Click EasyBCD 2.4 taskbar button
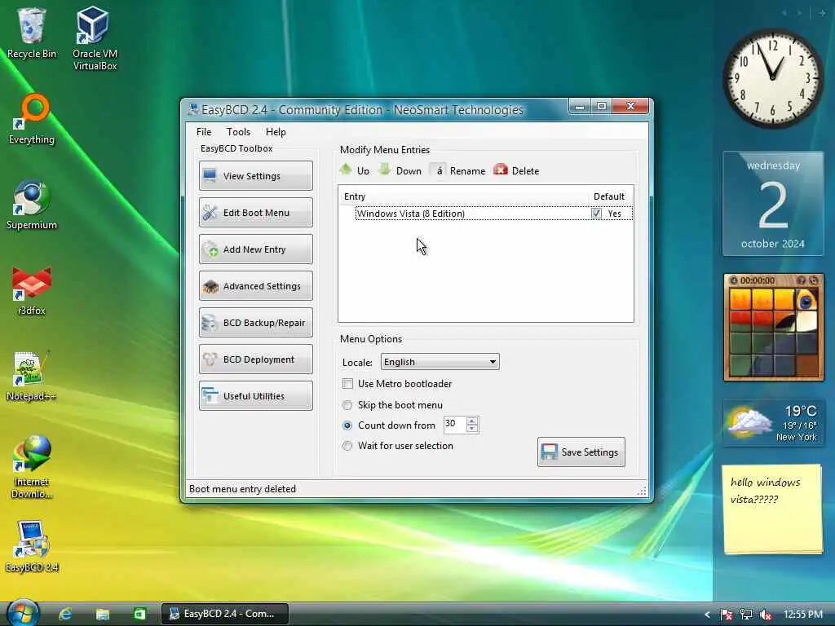Screen dimensions: 835x626 pyautogui.click(x=225, y=614)
